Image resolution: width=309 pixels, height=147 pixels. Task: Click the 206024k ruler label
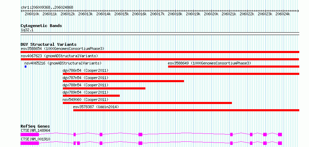tap(283, 14)
